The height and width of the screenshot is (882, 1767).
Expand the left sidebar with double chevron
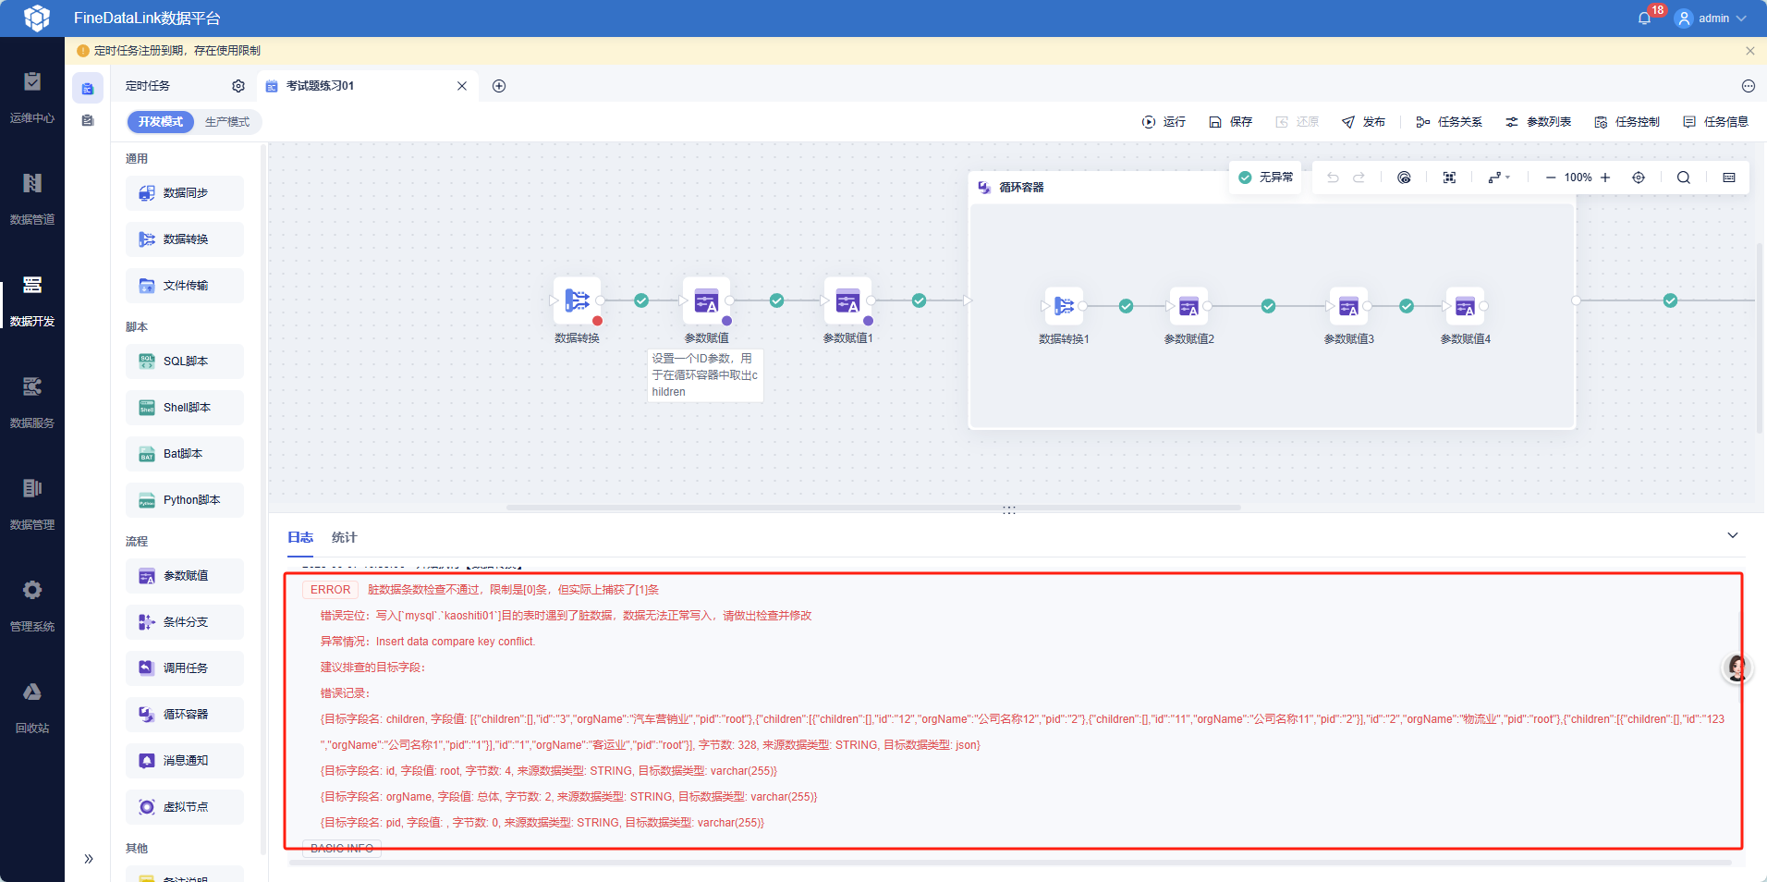[x=89, y=859]
